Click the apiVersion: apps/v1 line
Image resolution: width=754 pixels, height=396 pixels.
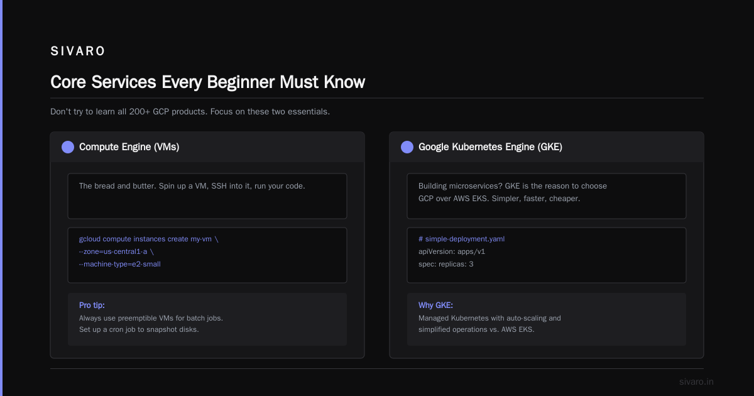[x=452, y=251]
